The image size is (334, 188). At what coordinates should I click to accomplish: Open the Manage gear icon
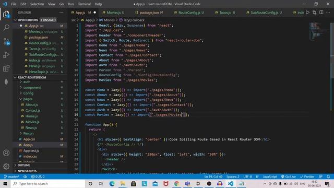click(x=6, y=166)
